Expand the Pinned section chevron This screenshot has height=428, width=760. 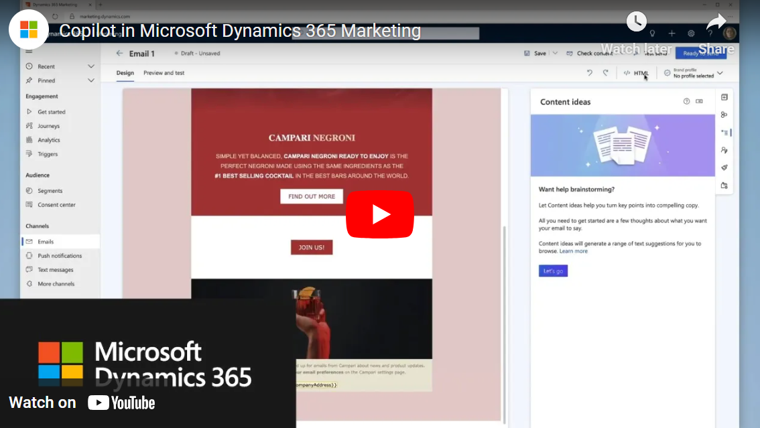(x=92, y=80)
